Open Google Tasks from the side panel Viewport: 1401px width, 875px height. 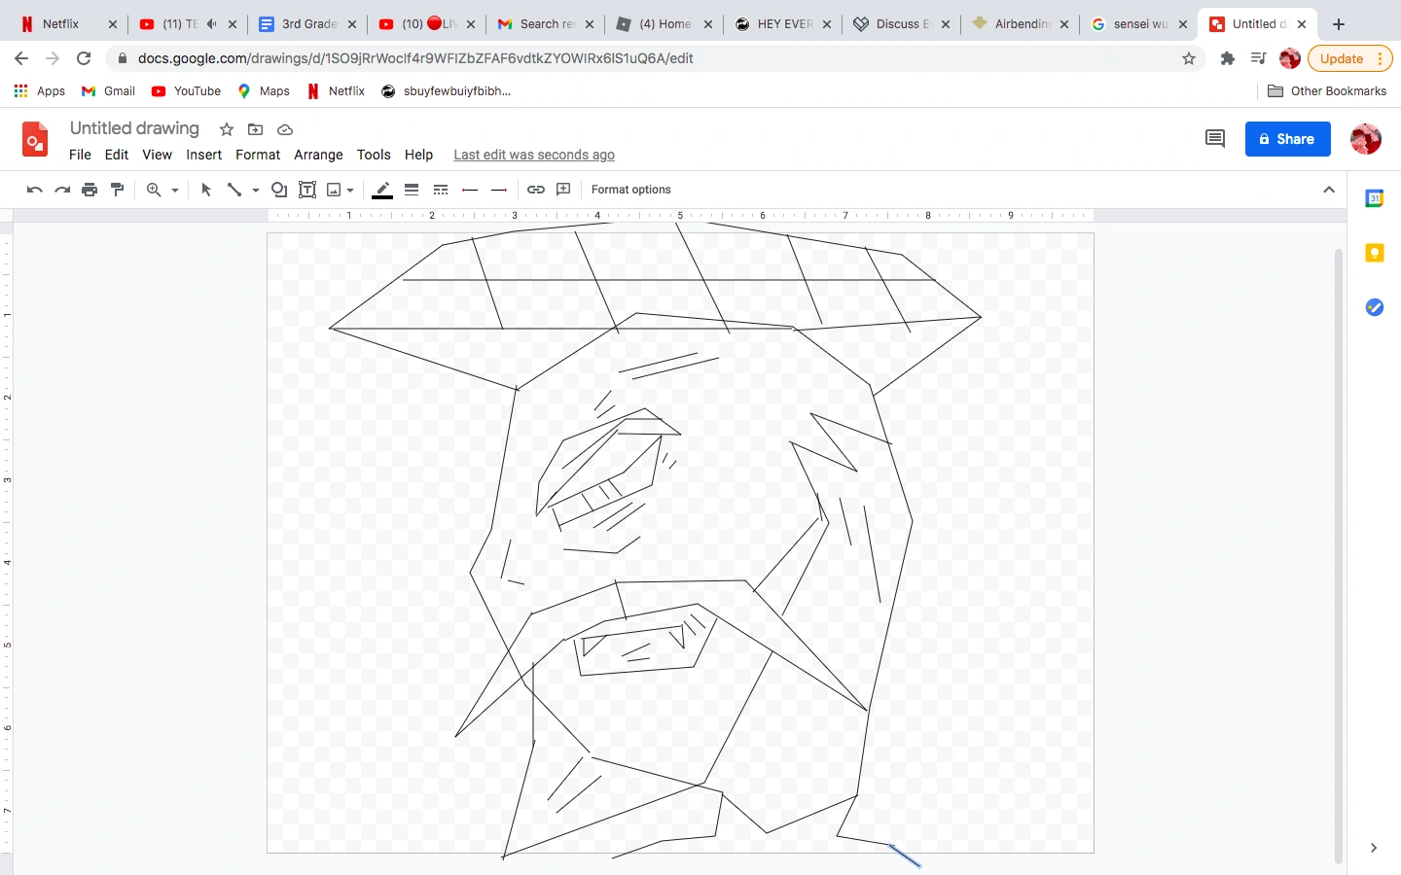[1375, 307]
